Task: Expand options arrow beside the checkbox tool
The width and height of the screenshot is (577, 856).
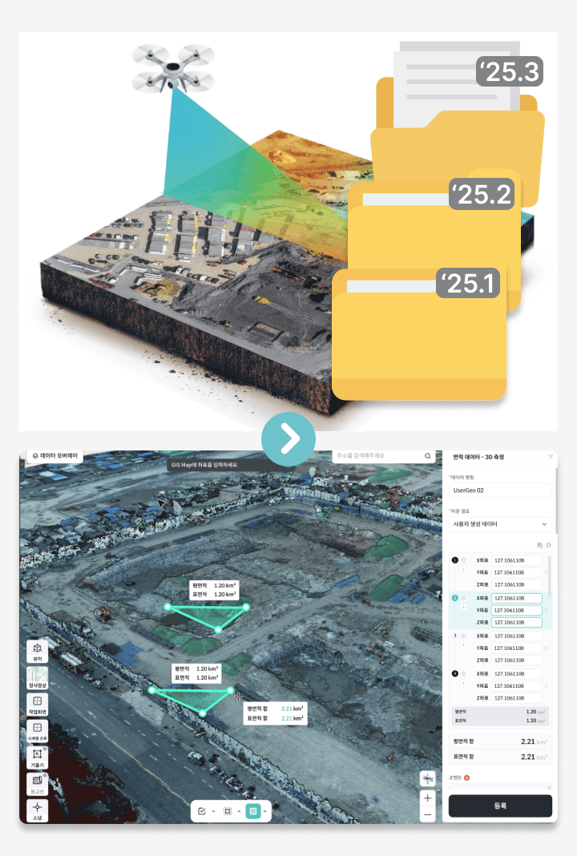Action: [213, 811]
